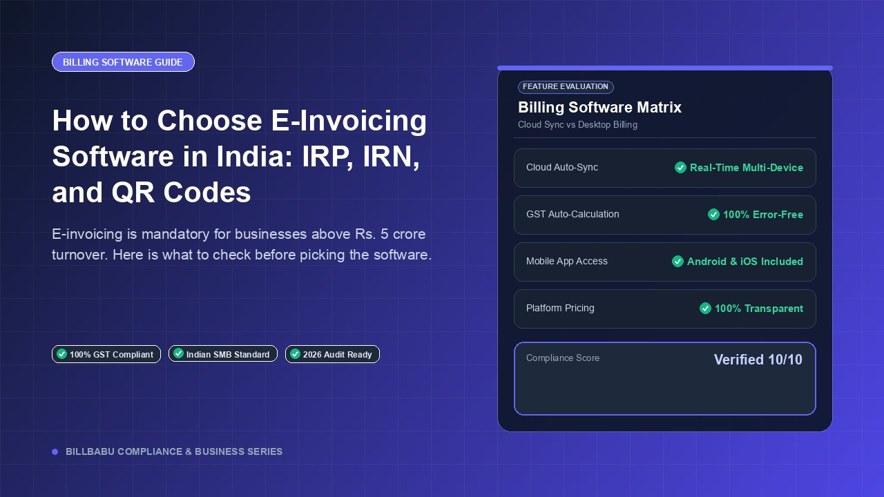
Task: Click the Billing Software Matrix heading
Action: 599,108
